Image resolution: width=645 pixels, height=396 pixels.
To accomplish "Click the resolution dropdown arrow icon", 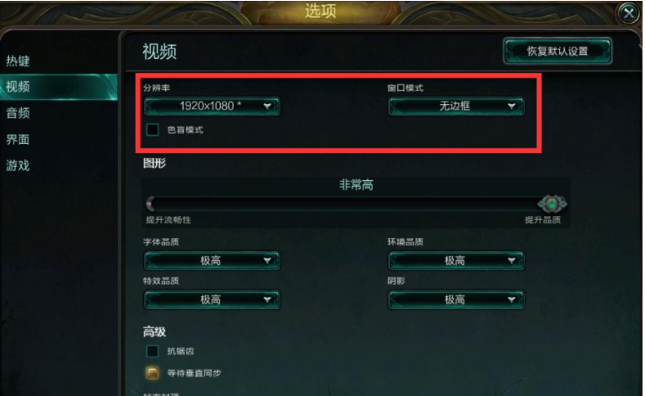I will pyautogui.click(x=267, y=106).
